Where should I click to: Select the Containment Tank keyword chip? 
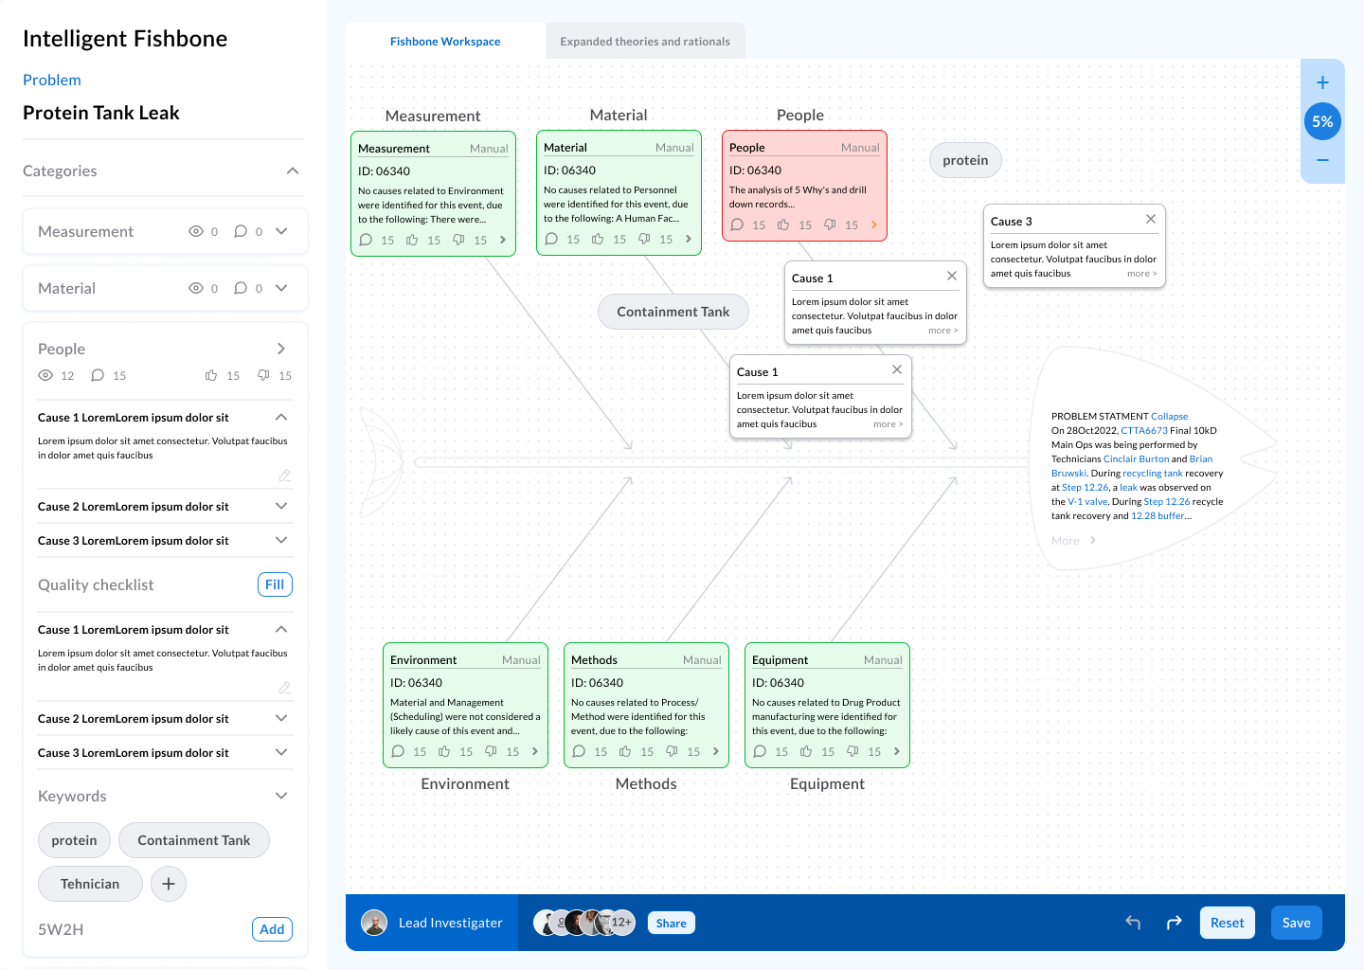193,840
